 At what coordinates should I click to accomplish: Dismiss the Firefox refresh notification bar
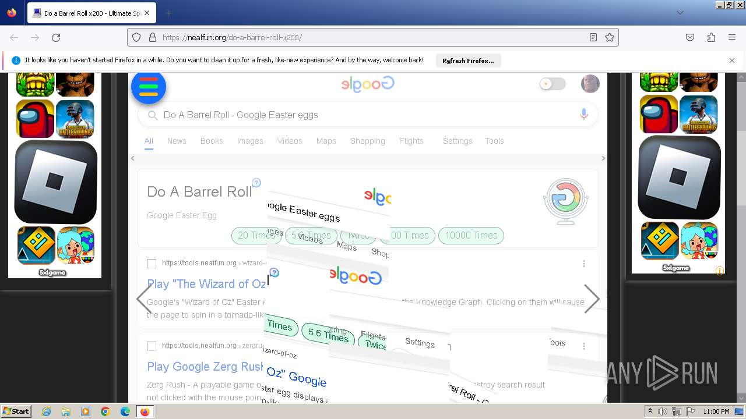[x=732, y=61]
